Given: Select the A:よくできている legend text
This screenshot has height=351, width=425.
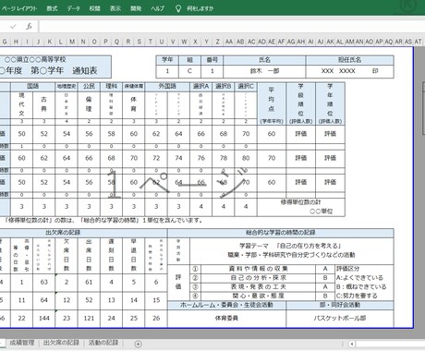Looking at the screenshot, I should [x=359, y=278].
